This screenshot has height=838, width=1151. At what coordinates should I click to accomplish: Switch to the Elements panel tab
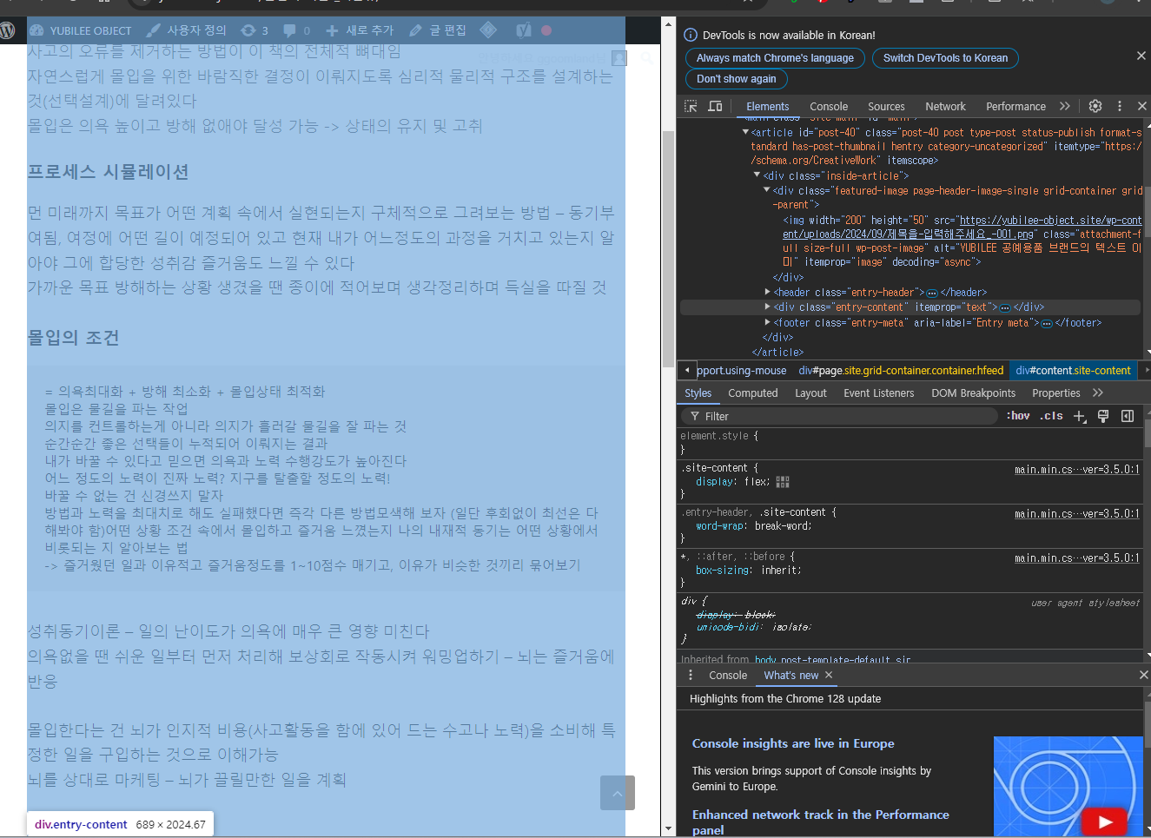pos(768,106)
